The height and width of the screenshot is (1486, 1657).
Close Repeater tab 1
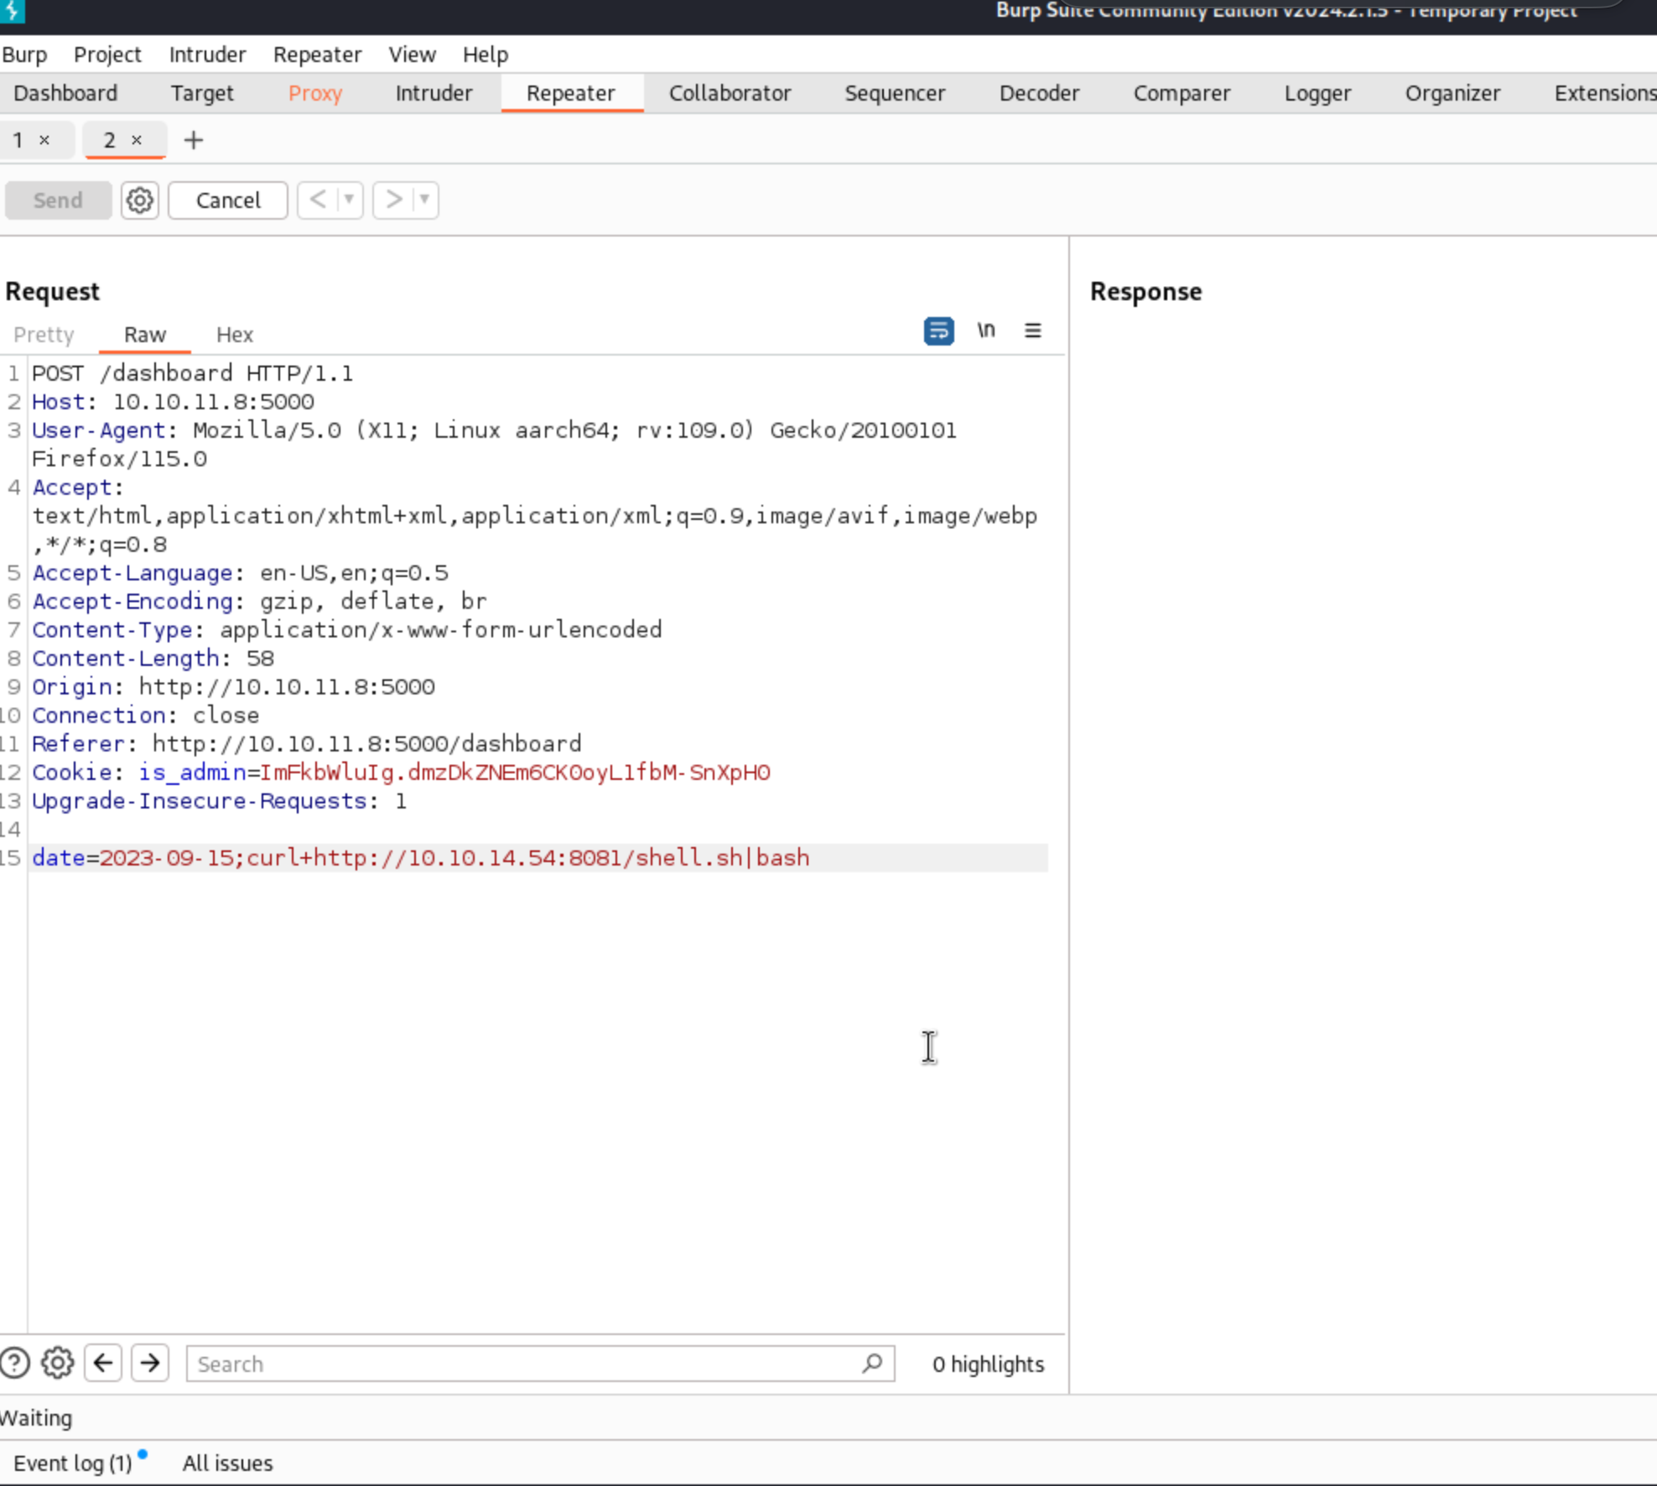pyautogui.click(x=44, y=140)
